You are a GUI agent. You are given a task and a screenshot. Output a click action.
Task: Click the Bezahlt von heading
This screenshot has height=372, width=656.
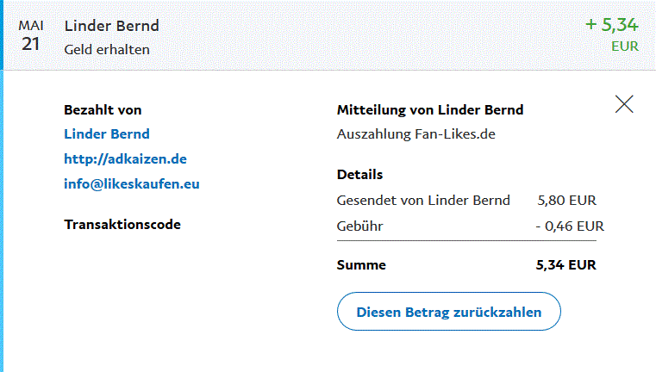point(103,109)
